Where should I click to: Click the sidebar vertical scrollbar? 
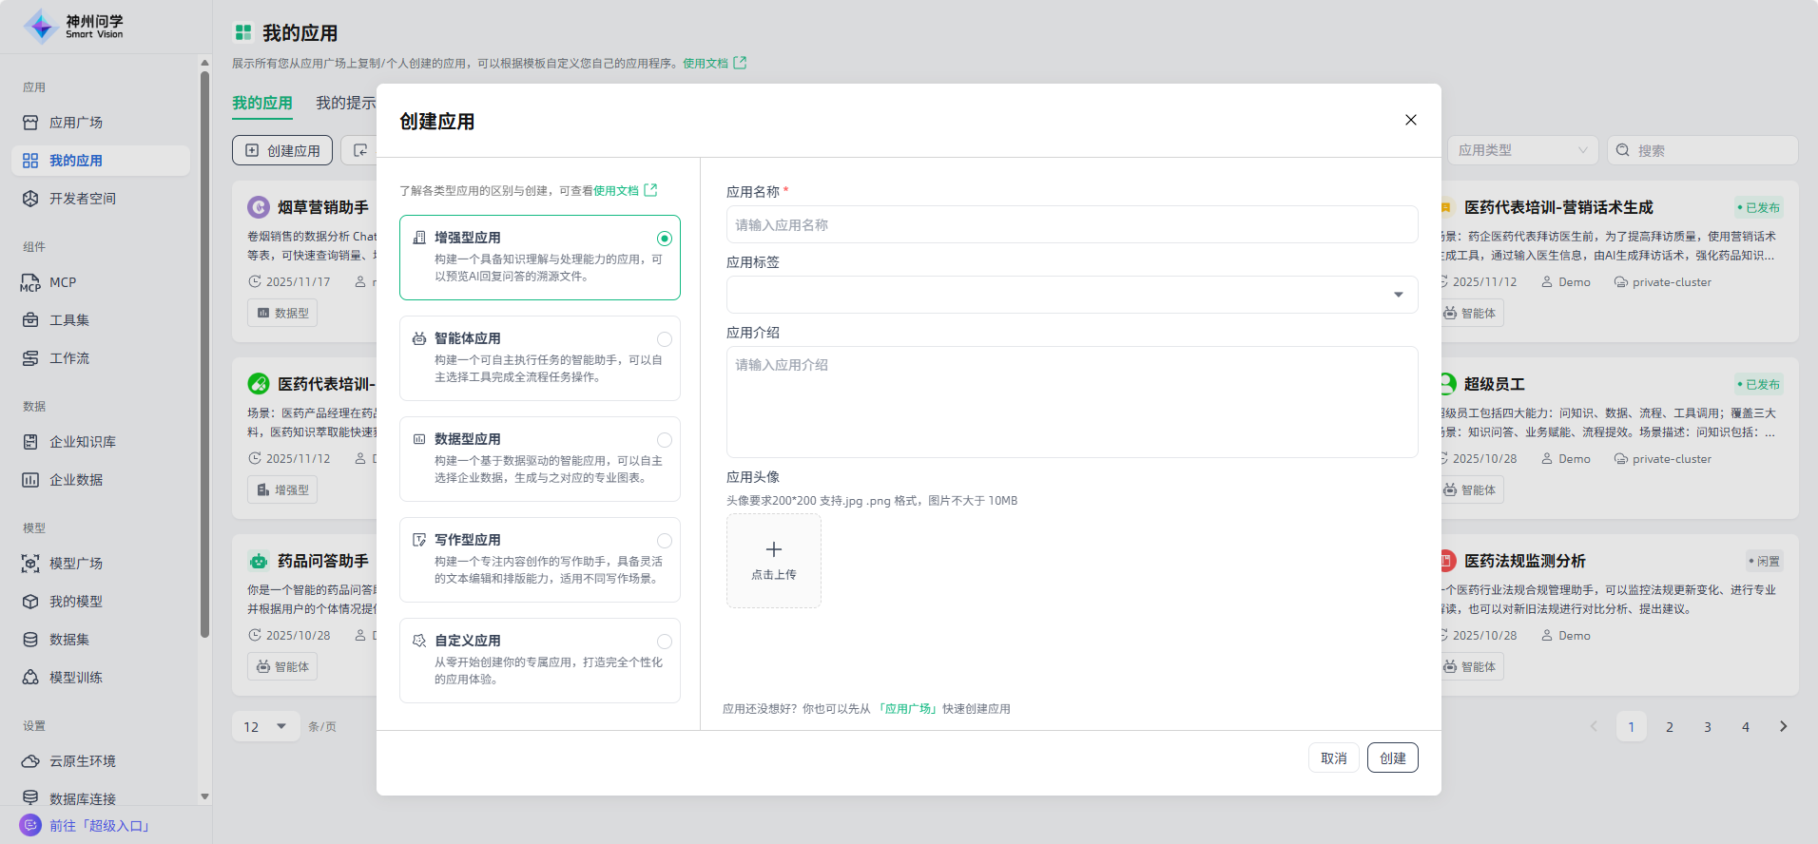click(204, 352)
